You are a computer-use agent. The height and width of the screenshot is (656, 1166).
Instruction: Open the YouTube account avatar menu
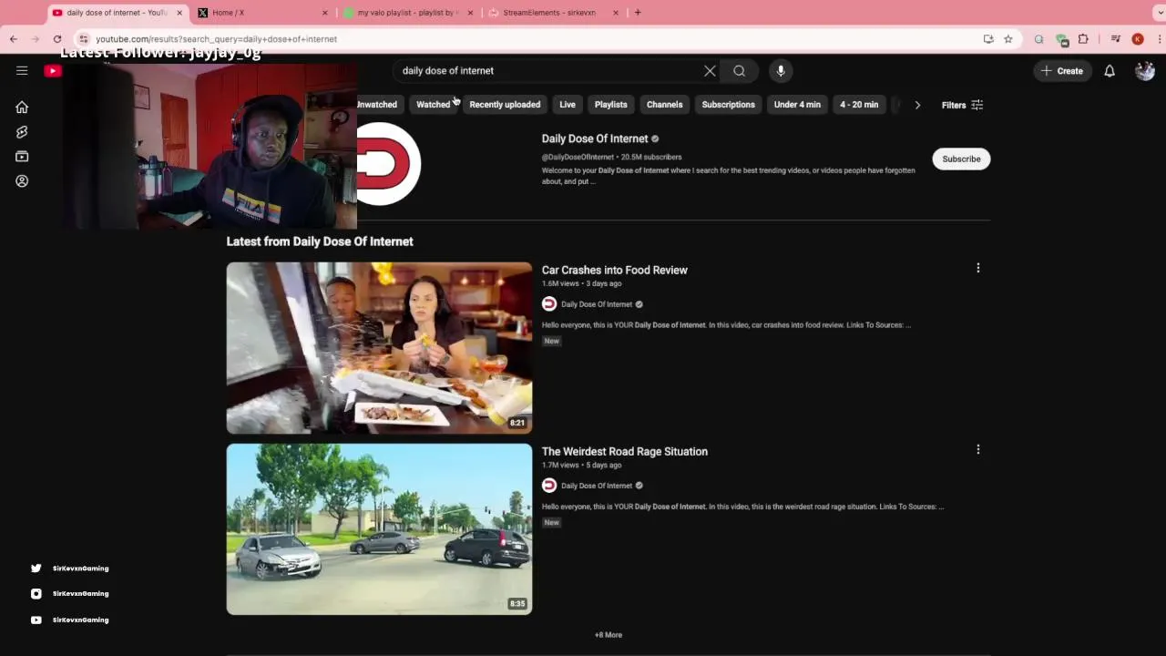(x=1145, y=71)
